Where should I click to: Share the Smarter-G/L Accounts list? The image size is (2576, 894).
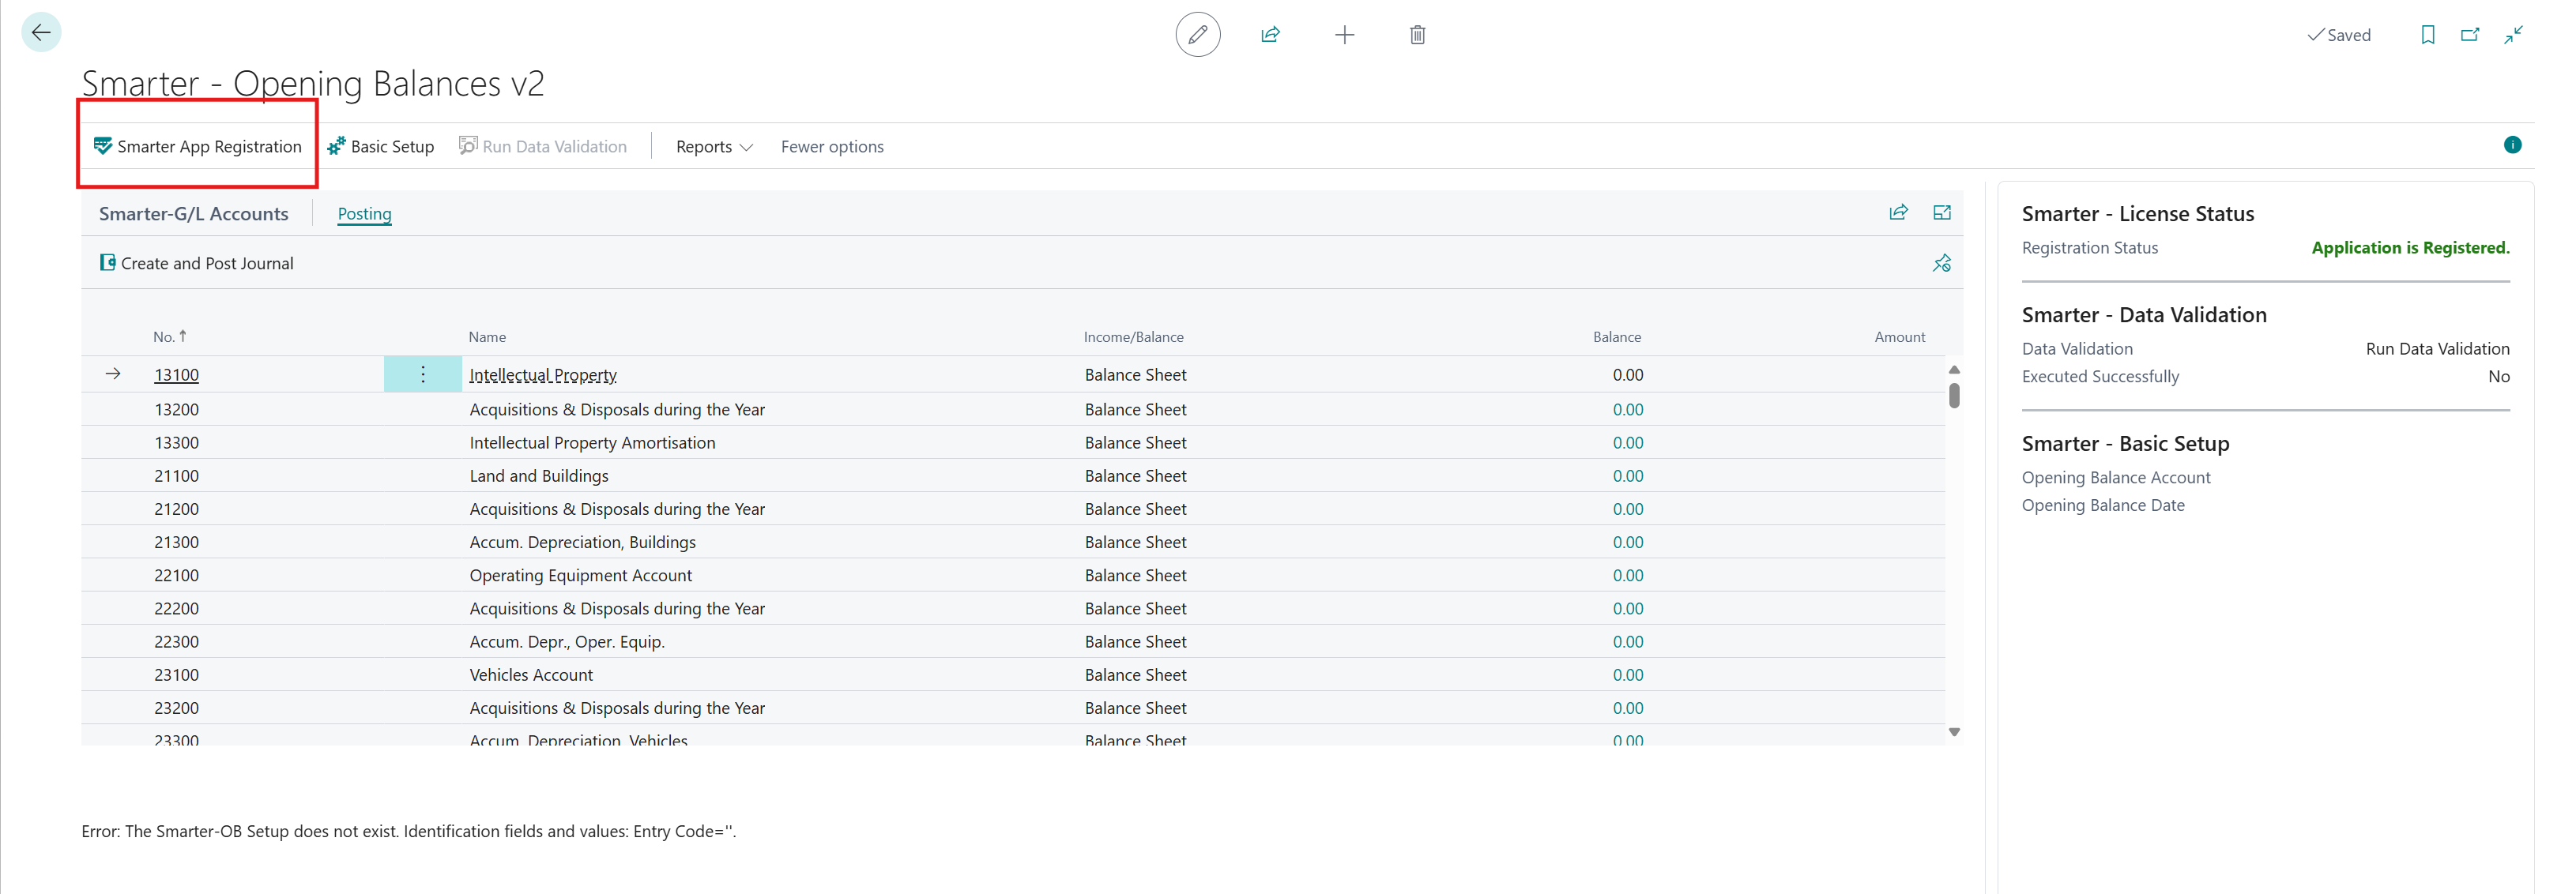click(x=1898, y=212)
